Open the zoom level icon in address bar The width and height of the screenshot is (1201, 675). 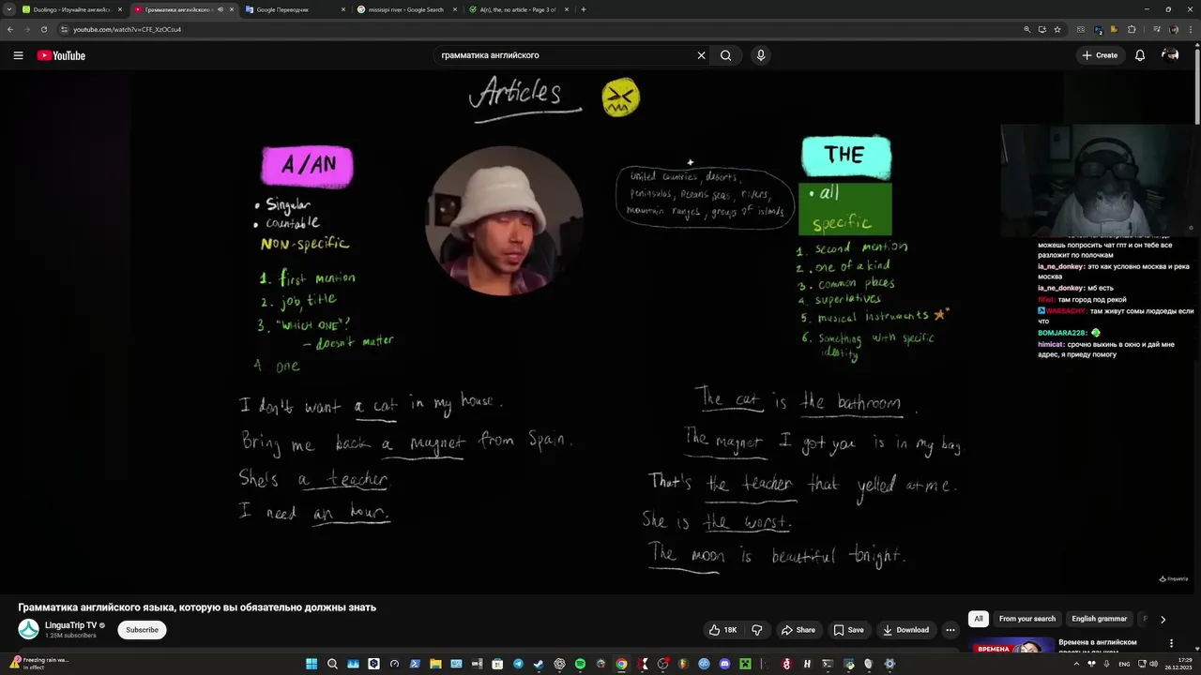coord(1027,29)
